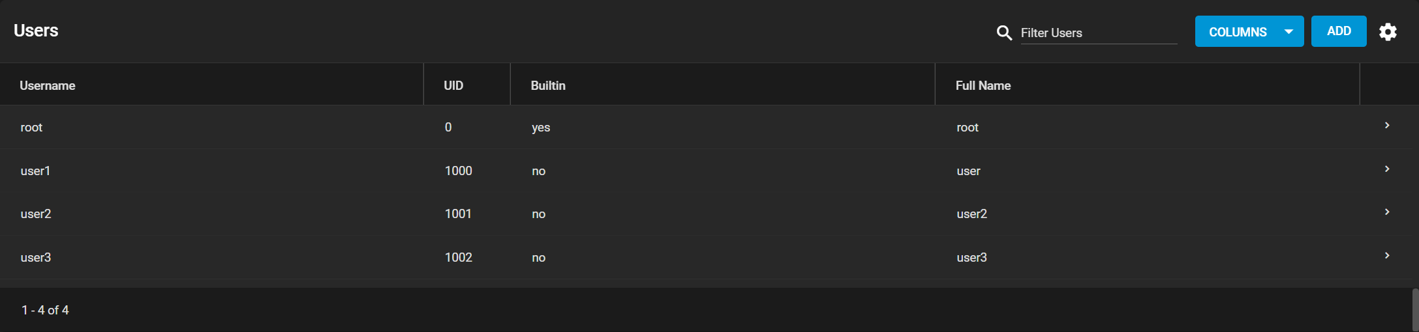Sort by the Full Name column header
The height and width of the screenshot is (332, 1419).
pyautogui.click(x=983, y=85)
